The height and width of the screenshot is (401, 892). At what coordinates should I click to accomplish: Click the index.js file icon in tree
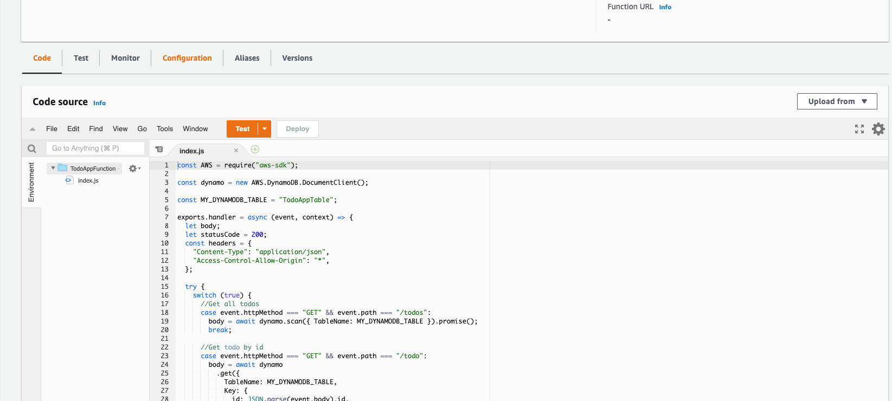click(x=69, y=180)
